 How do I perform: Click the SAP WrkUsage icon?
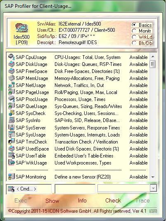(x=12, y=163)
